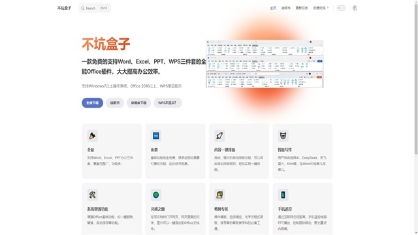The height and width of the screenshot is (235, 418).
Task: Go to the 主页 nav item
Action: click(273, 8)
